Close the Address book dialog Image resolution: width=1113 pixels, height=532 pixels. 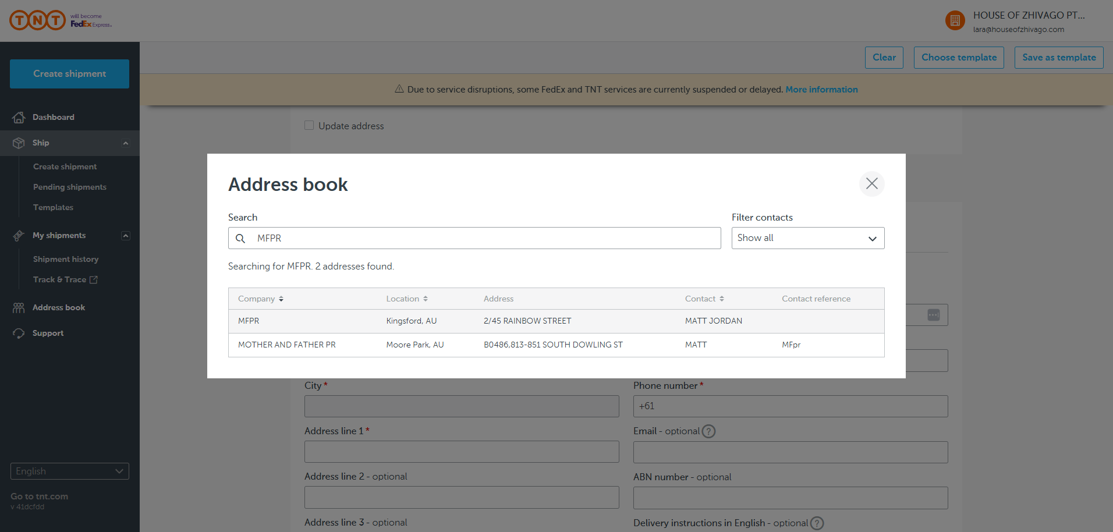coord(871,184)
